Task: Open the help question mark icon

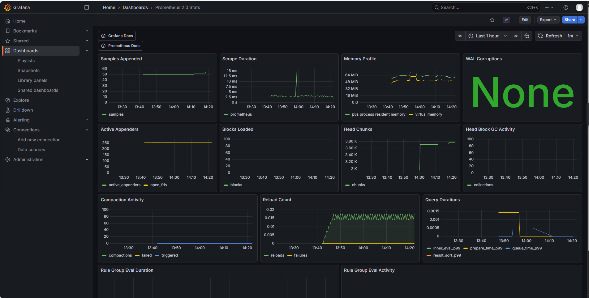Action: point(566,7)
